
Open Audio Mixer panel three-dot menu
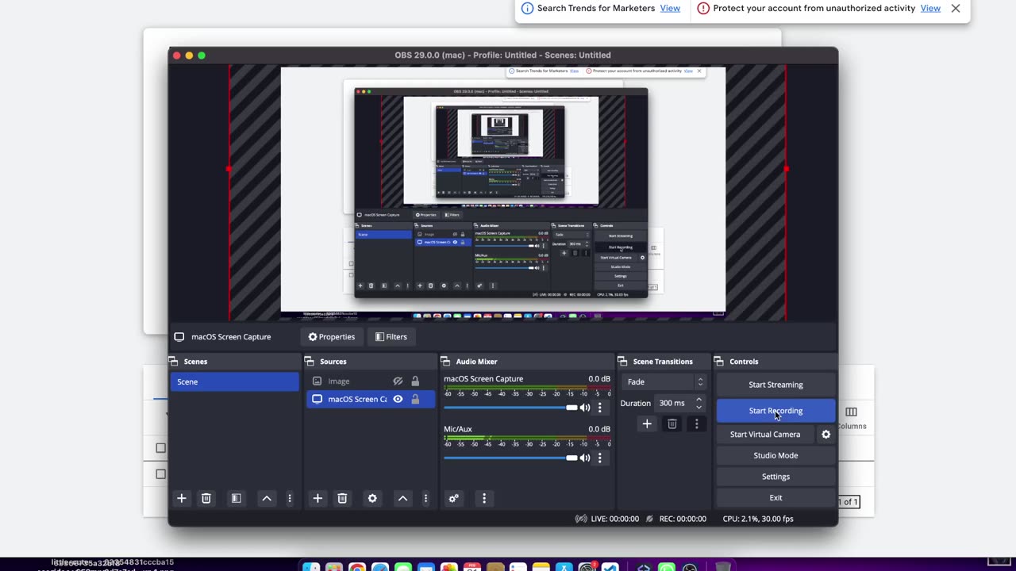pos(484,498)
